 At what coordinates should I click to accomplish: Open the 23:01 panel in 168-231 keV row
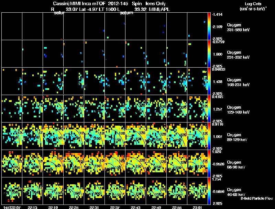197,81
